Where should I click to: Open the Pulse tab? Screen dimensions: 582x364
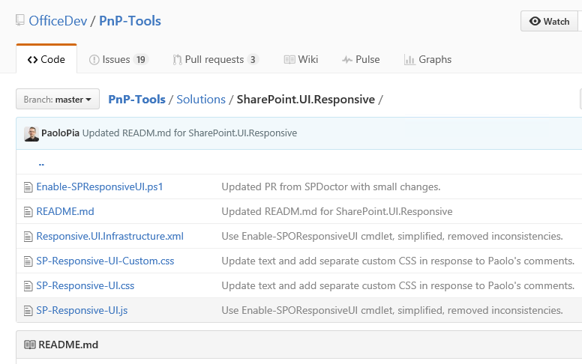pos(361,60)
